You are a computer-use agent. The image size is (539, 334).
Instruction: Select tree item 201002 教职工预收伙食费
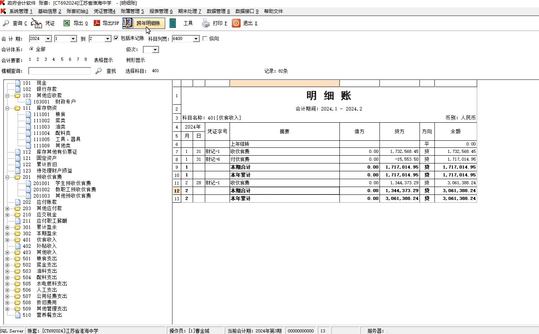click(65, 190)
